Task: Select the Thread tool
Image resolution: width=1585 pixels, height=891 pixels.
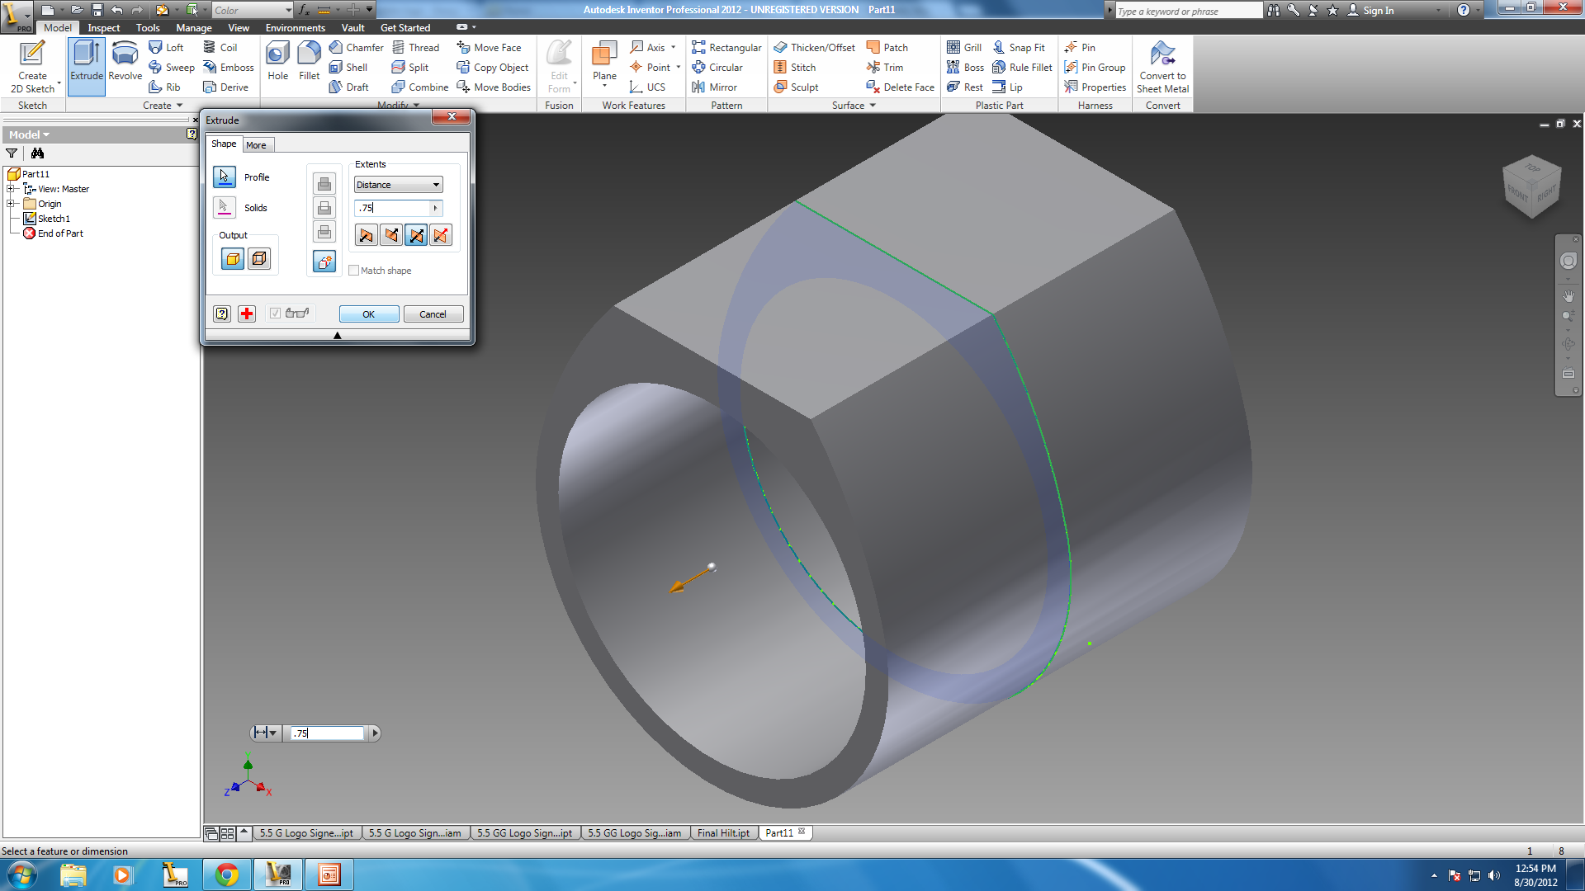Action: point(415,47)
